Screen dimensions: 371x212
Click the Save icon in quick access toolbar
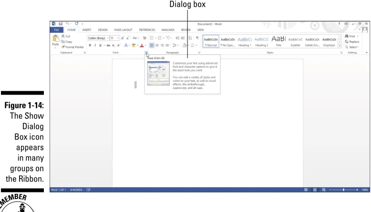(x=61, y=24)
